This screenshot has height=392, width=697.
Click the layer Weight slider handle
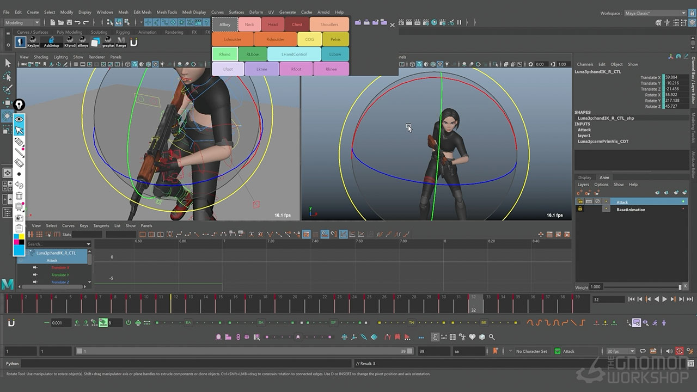pyautogui.click(x=680, y=287)
